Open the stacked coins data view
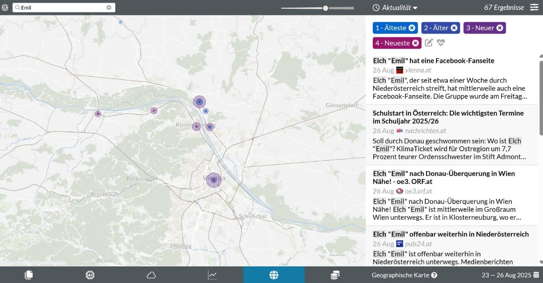The width and height of the screenshot is (543, 283). (x=335, y=275)
